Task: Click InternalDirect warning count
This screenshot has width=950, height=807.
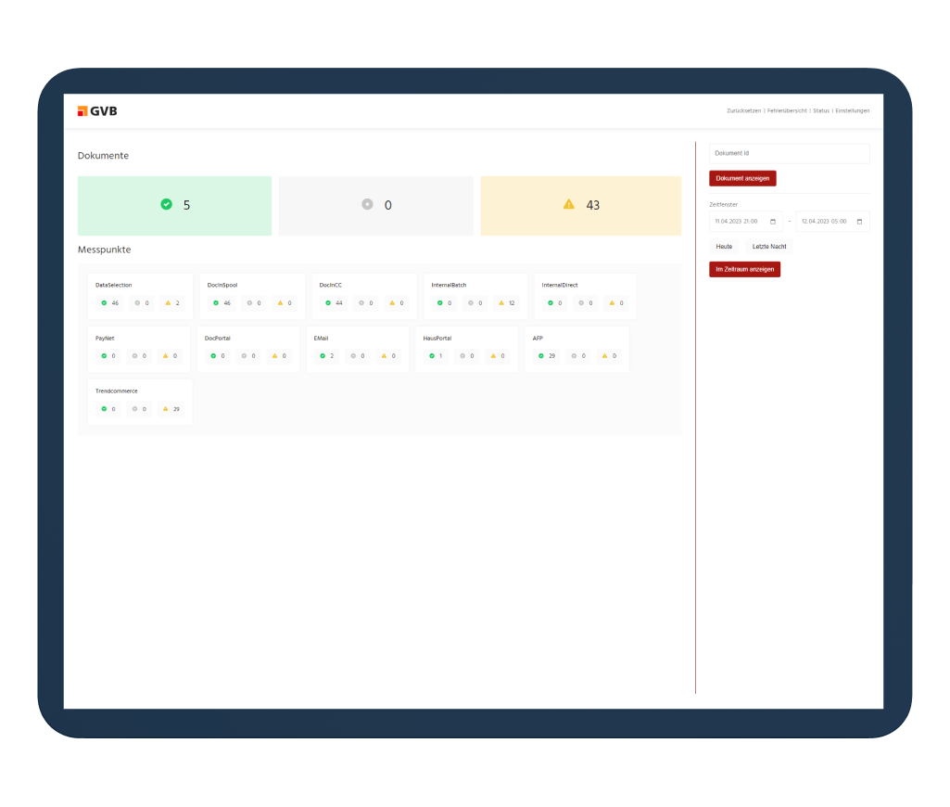Action: pyautogui.click(x=616, y=303)
